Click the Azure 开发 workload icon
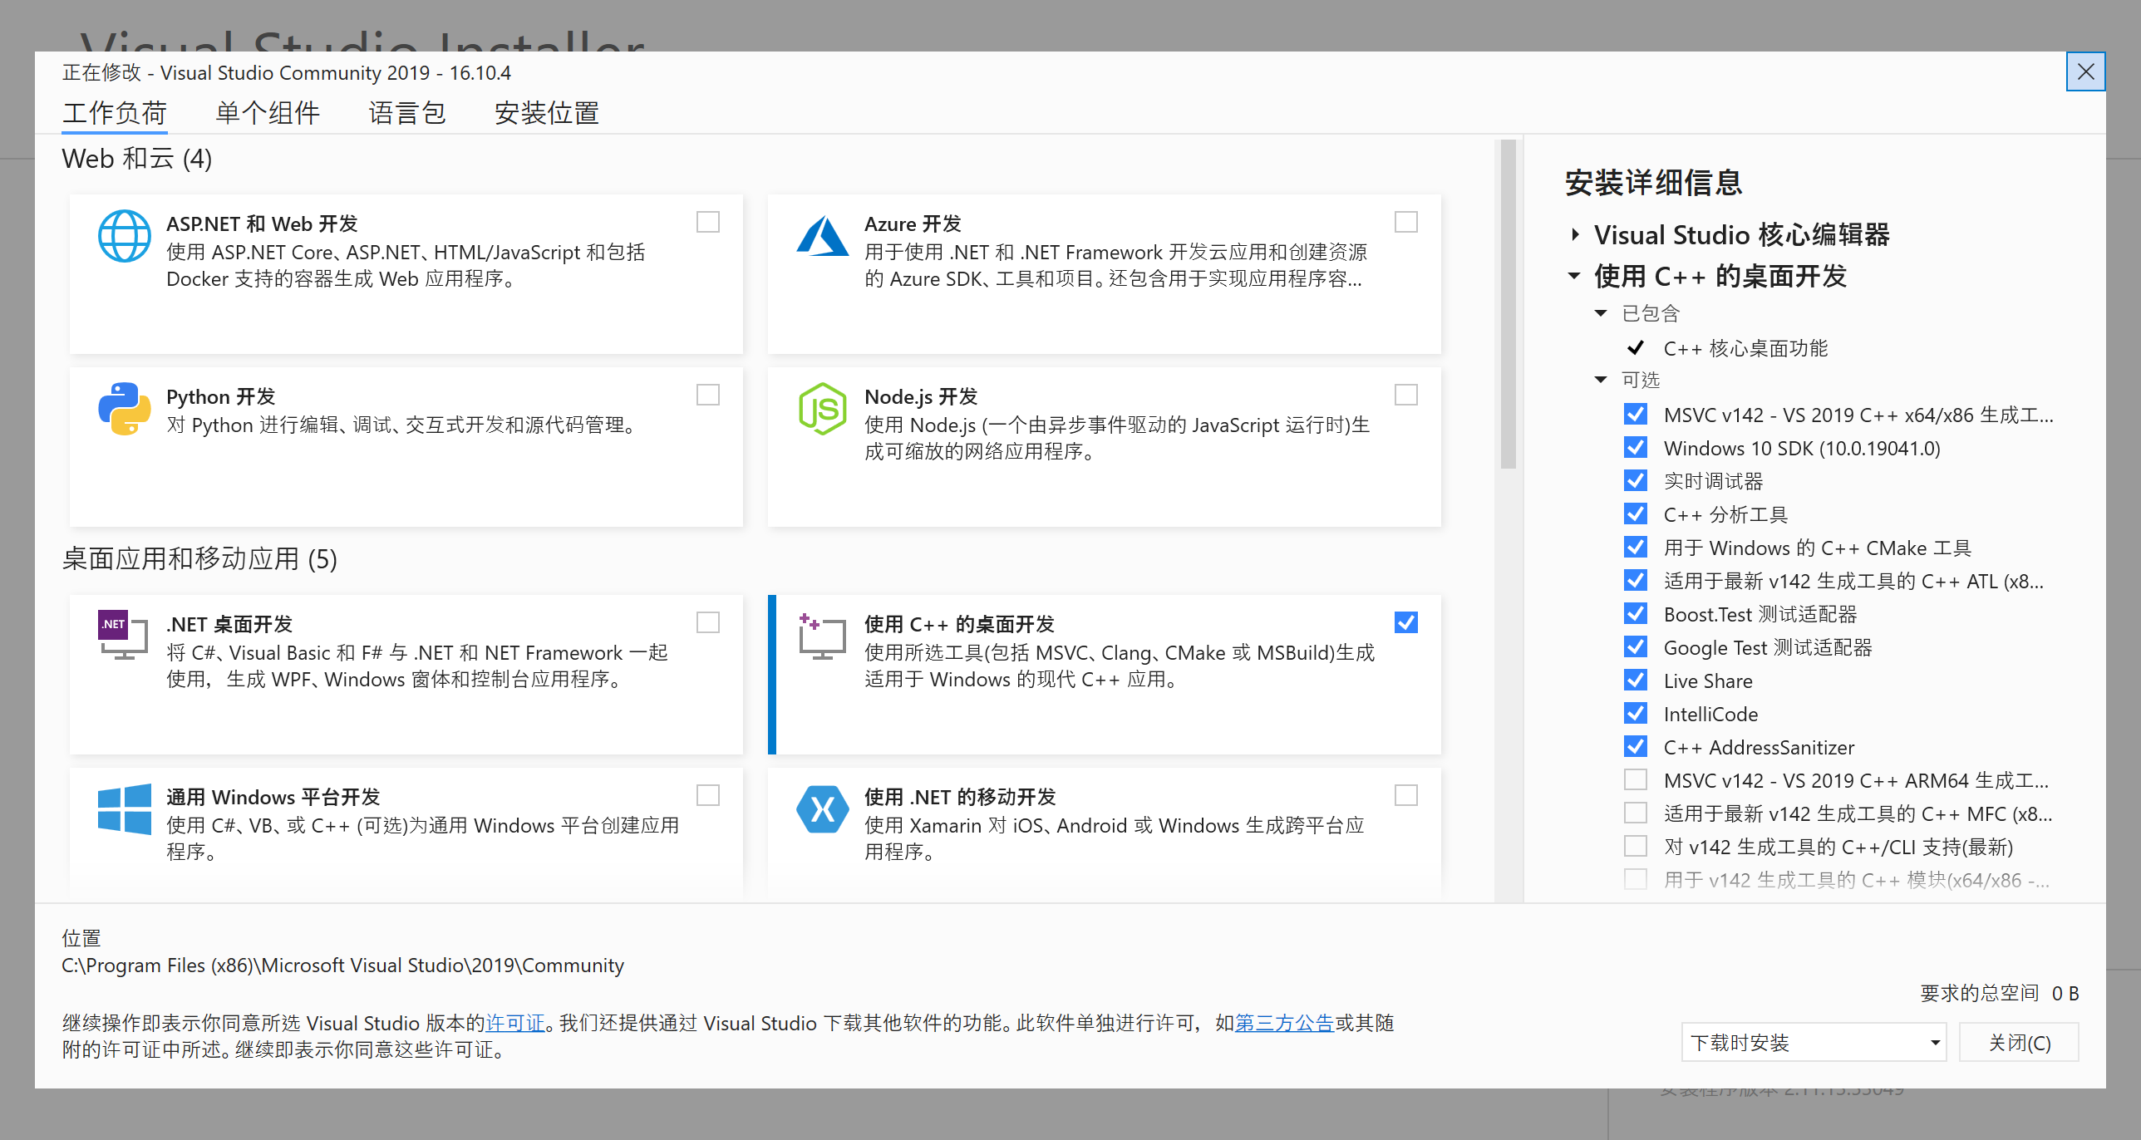 pos(821,236)
